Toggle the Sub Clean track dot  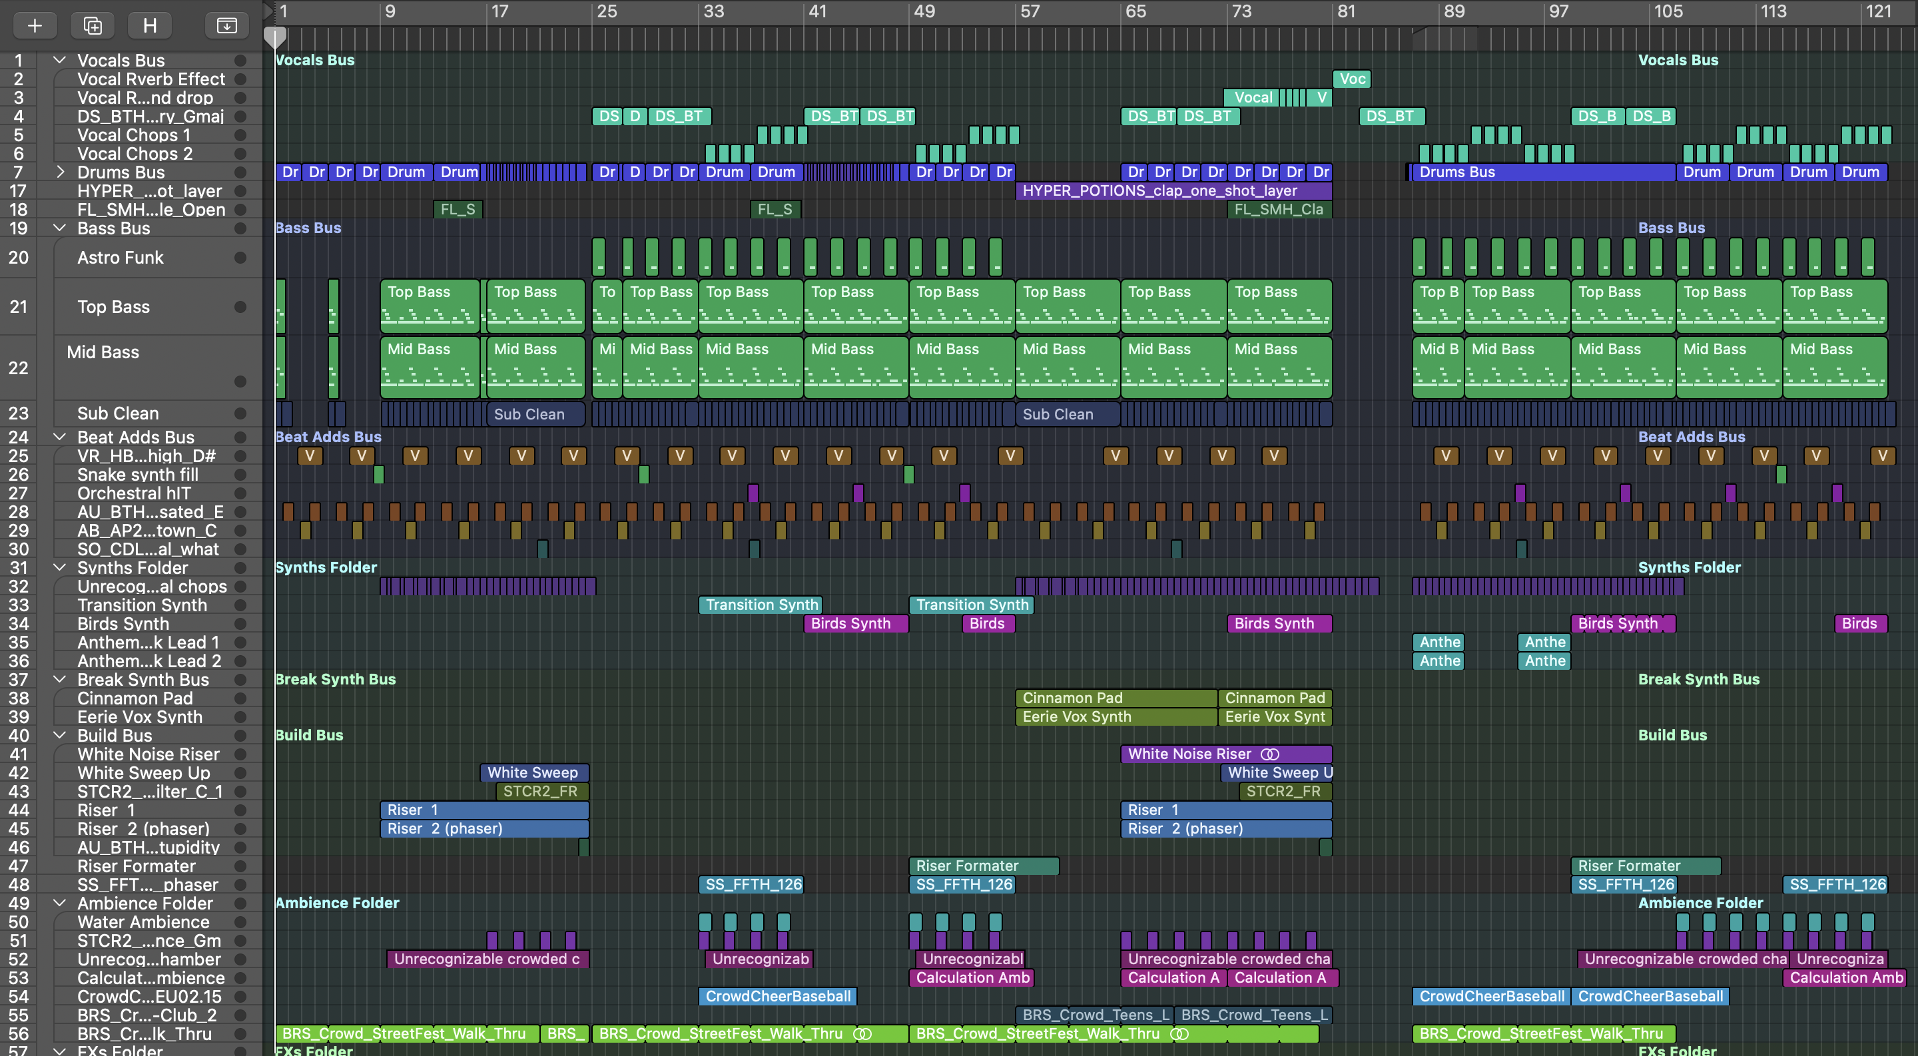(240, 413)
